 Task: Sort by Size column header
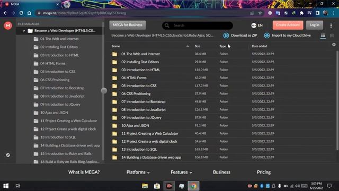pyautogui.click(x=198, y=46)
